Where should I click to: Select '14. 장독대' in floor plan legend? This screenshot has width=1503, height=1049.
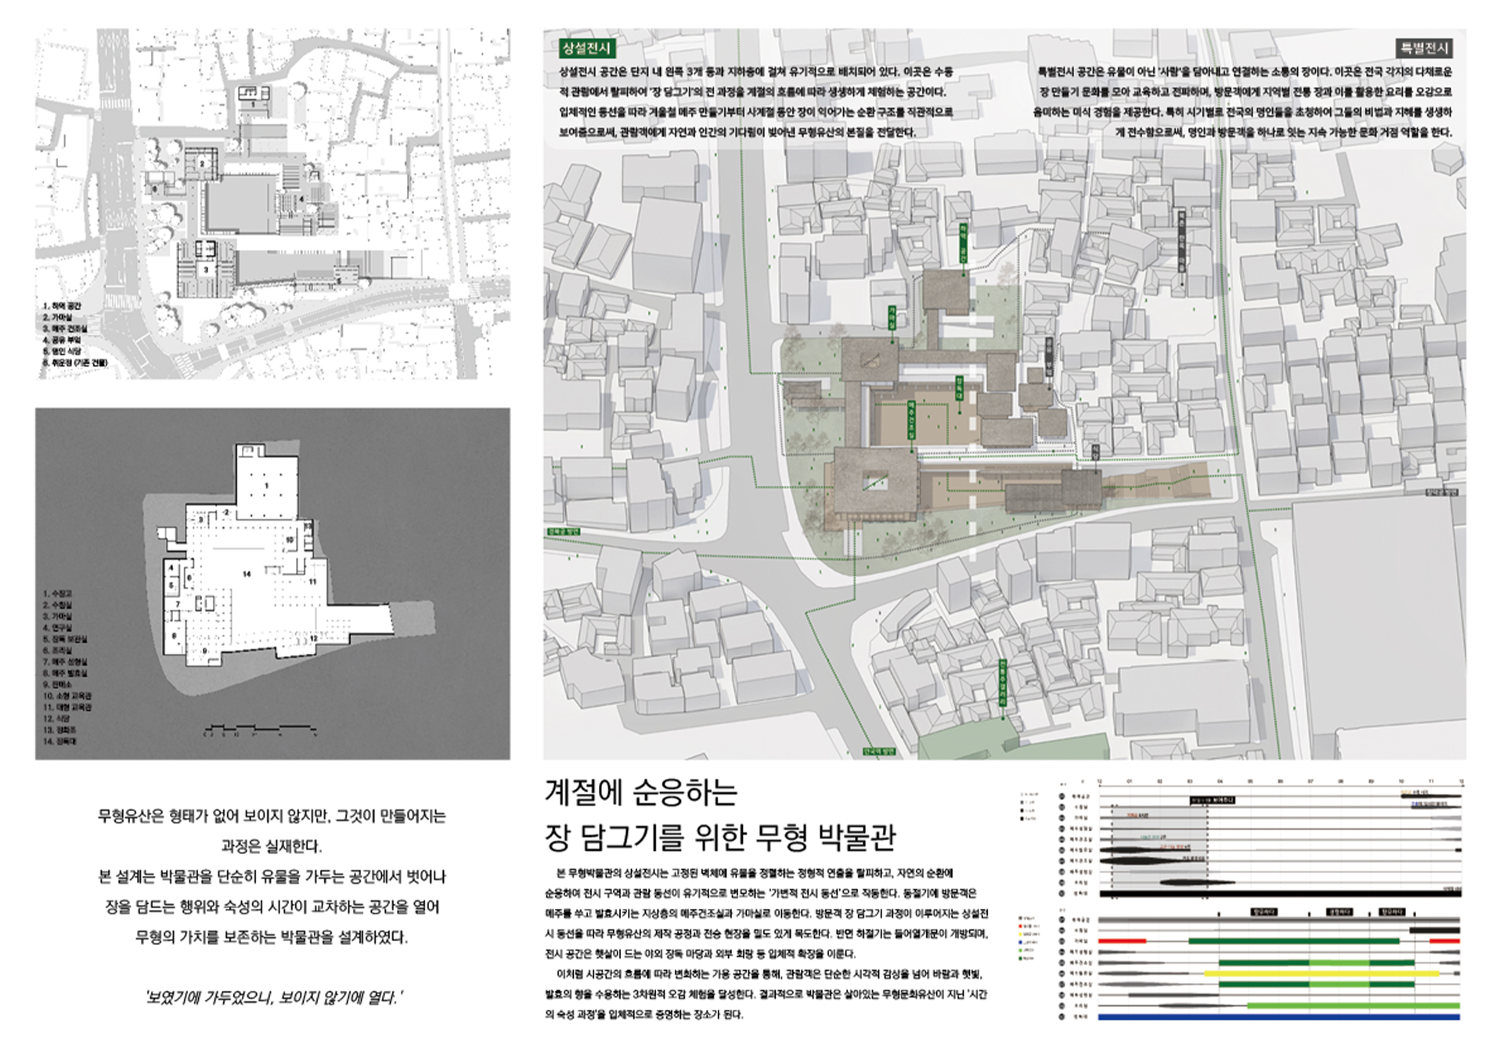59,741
